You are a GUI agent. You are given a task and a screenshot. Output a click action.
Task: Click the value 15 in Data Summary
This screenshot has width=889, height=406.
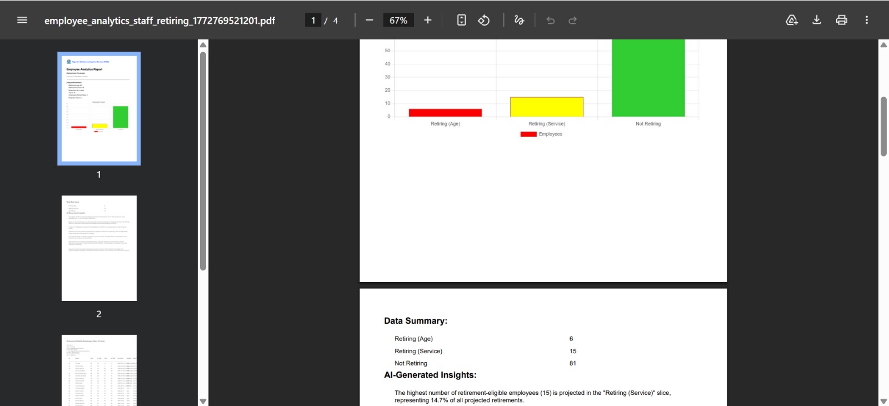pyautogui.click(x=573, y=351)
